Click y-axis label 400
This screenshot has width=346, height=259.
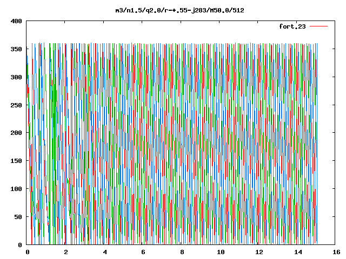(16, 22)
